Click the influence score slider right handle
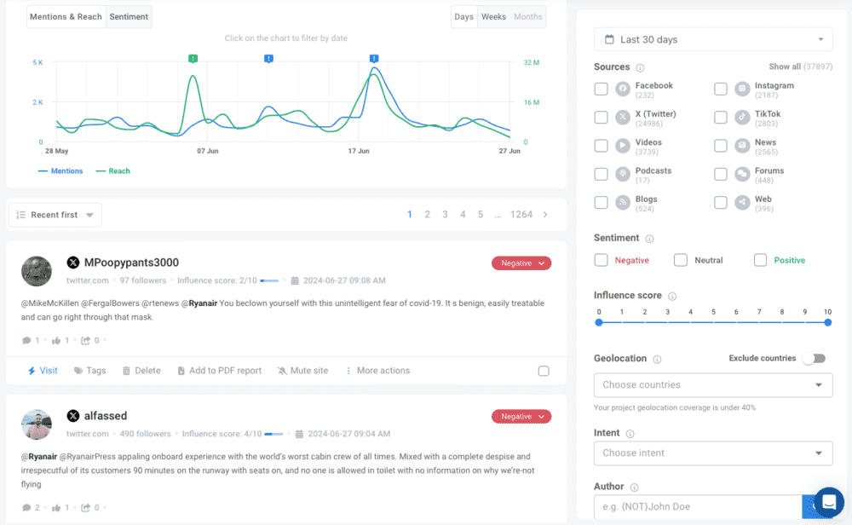 click(827, 322)
